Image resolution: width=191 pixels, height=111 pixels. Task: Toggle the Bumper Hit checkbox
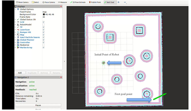(44, 32)
